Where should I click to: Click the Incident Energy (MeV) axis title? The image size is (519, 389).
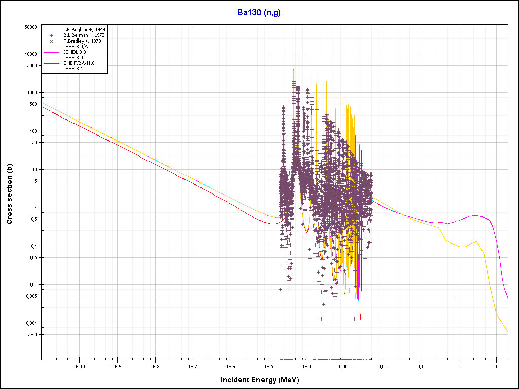tap(259, 380)
